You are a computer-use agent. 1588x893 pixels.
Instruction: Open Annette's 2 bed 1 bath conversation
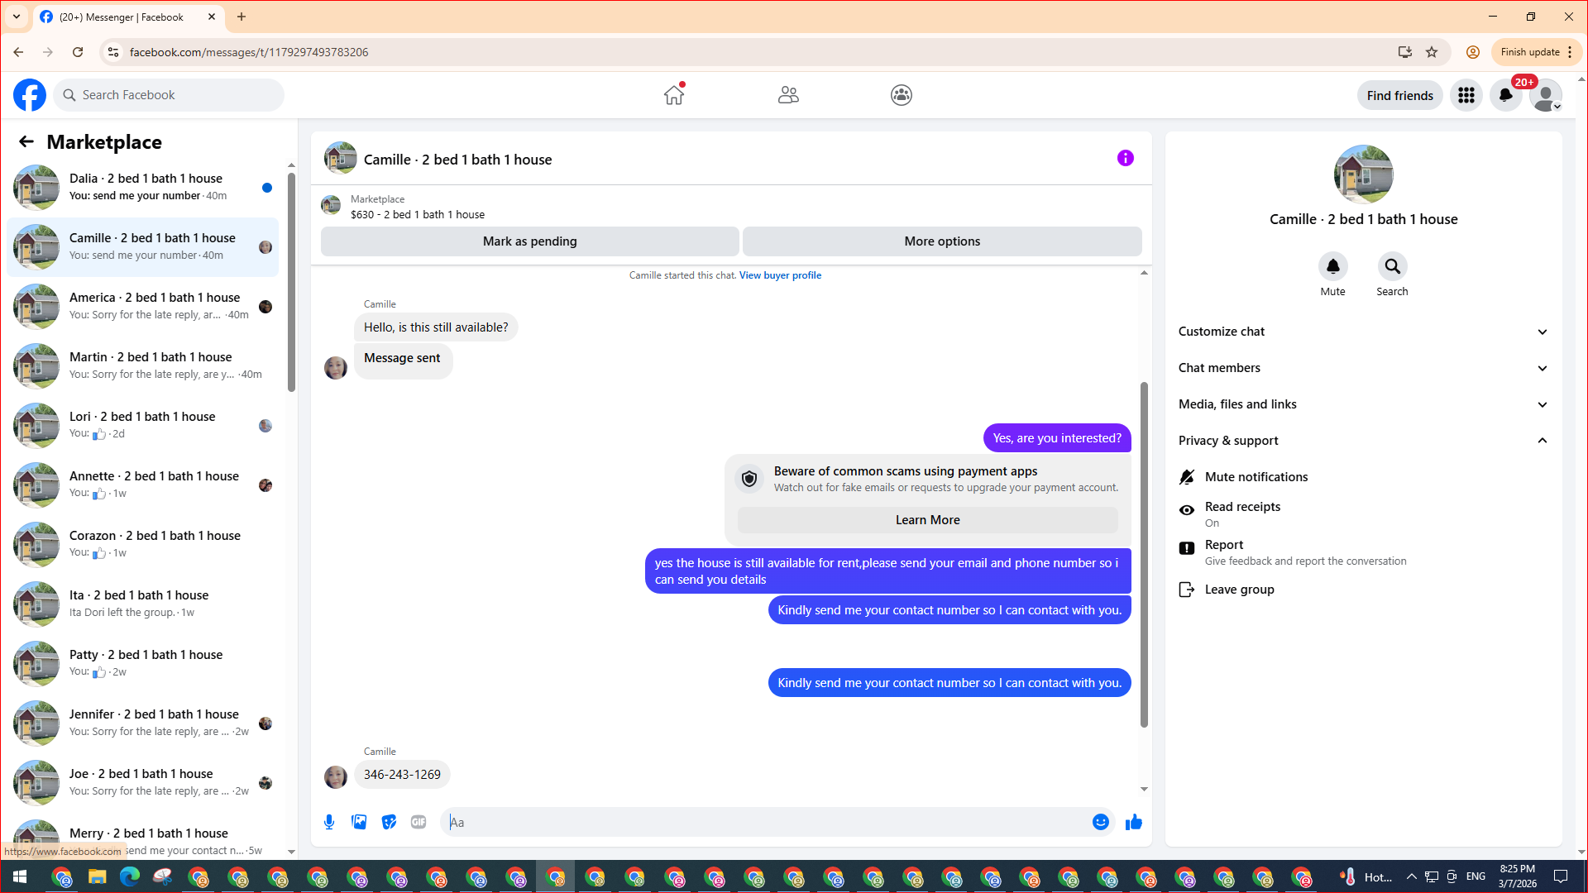142,485
